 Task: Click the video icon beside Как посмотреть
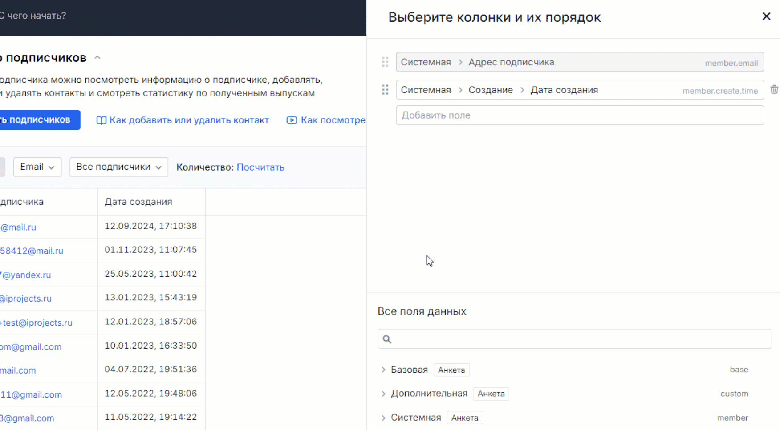291,120
